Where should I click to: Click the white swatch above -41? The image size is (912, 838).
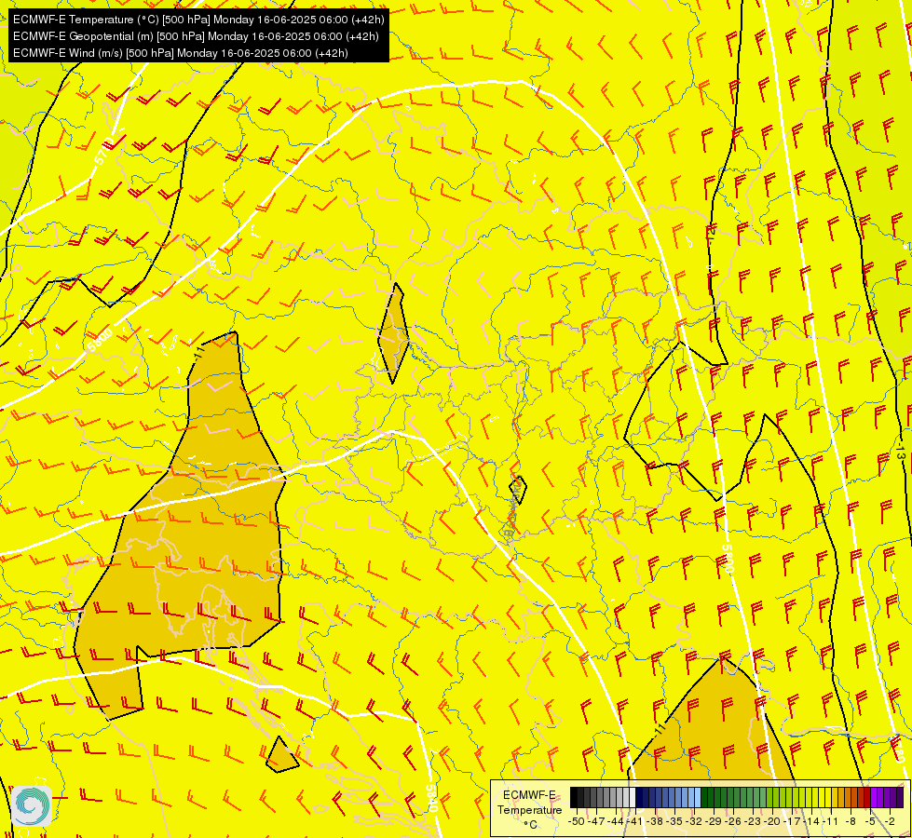(632, 797)
